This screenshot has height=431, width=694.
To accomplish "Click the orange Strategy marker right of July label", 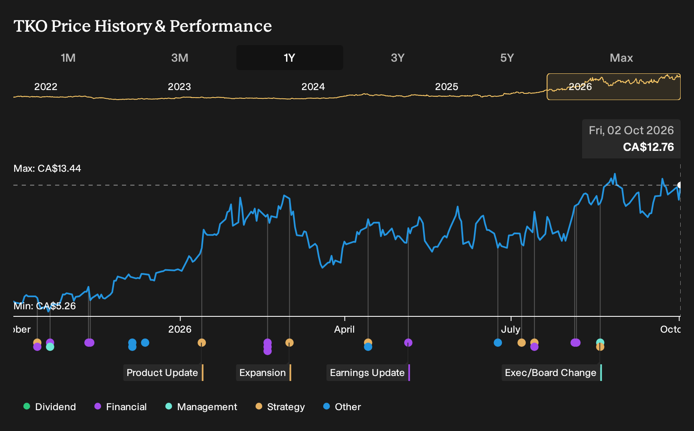I will (x=522, y=343).
